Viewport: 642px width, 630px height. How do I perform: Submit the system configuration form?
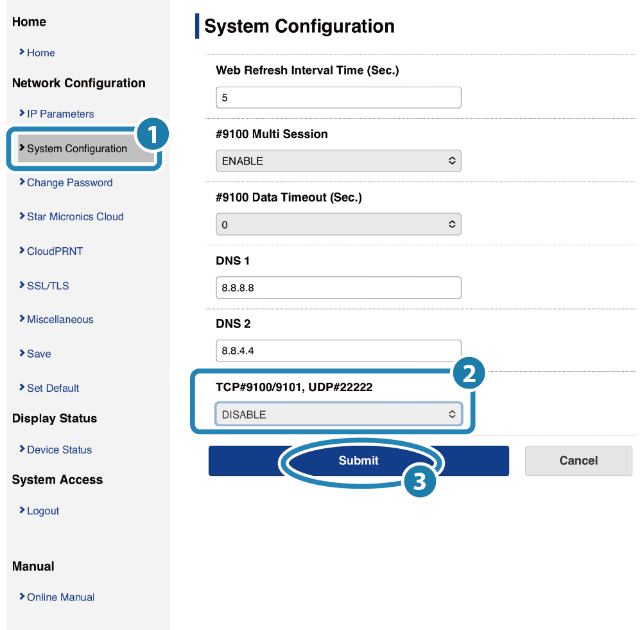click(359, 460)
